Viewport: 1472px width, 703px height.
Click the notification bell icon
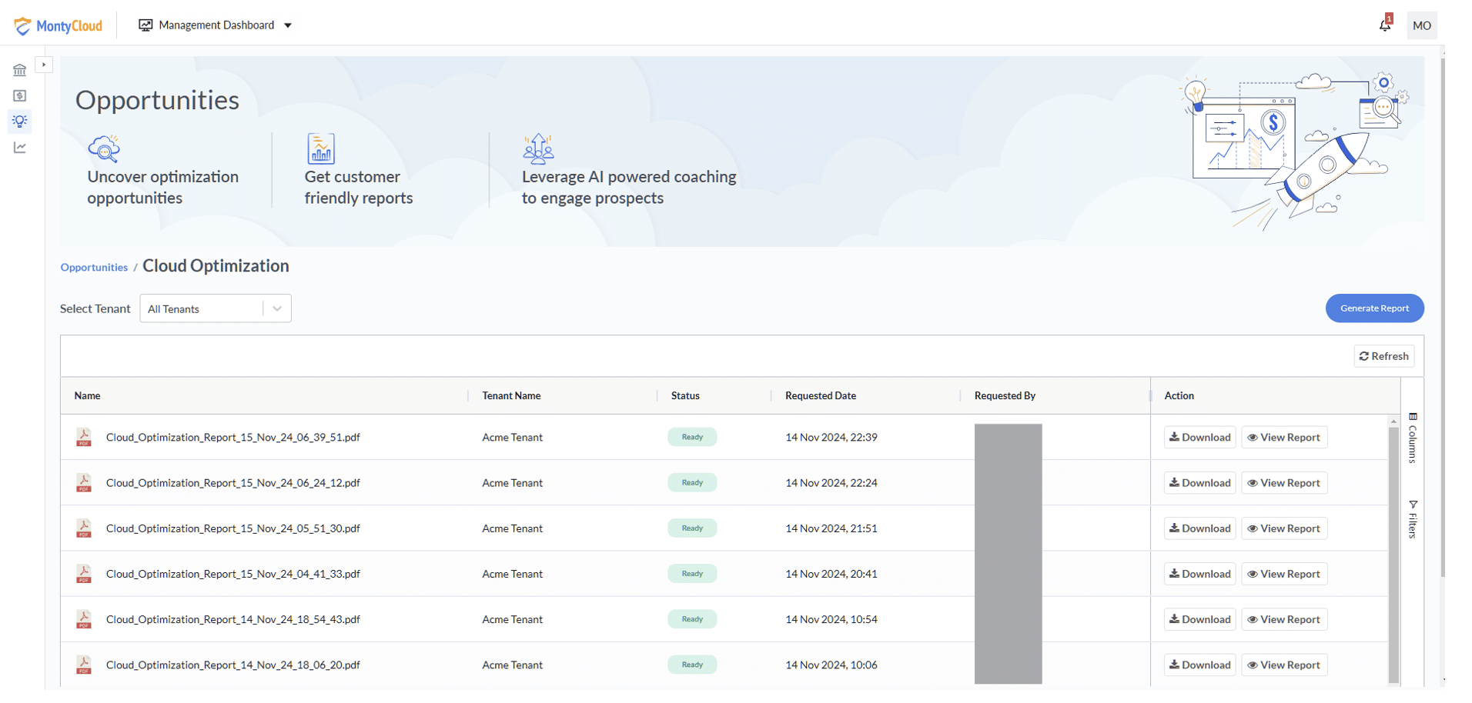(x=1384, y=25)
